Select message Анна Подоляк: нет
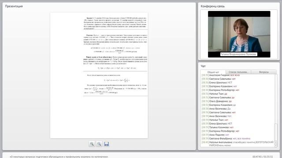Image resolution: width=282 pixels, height=158 pixels. tap(215, 135)
